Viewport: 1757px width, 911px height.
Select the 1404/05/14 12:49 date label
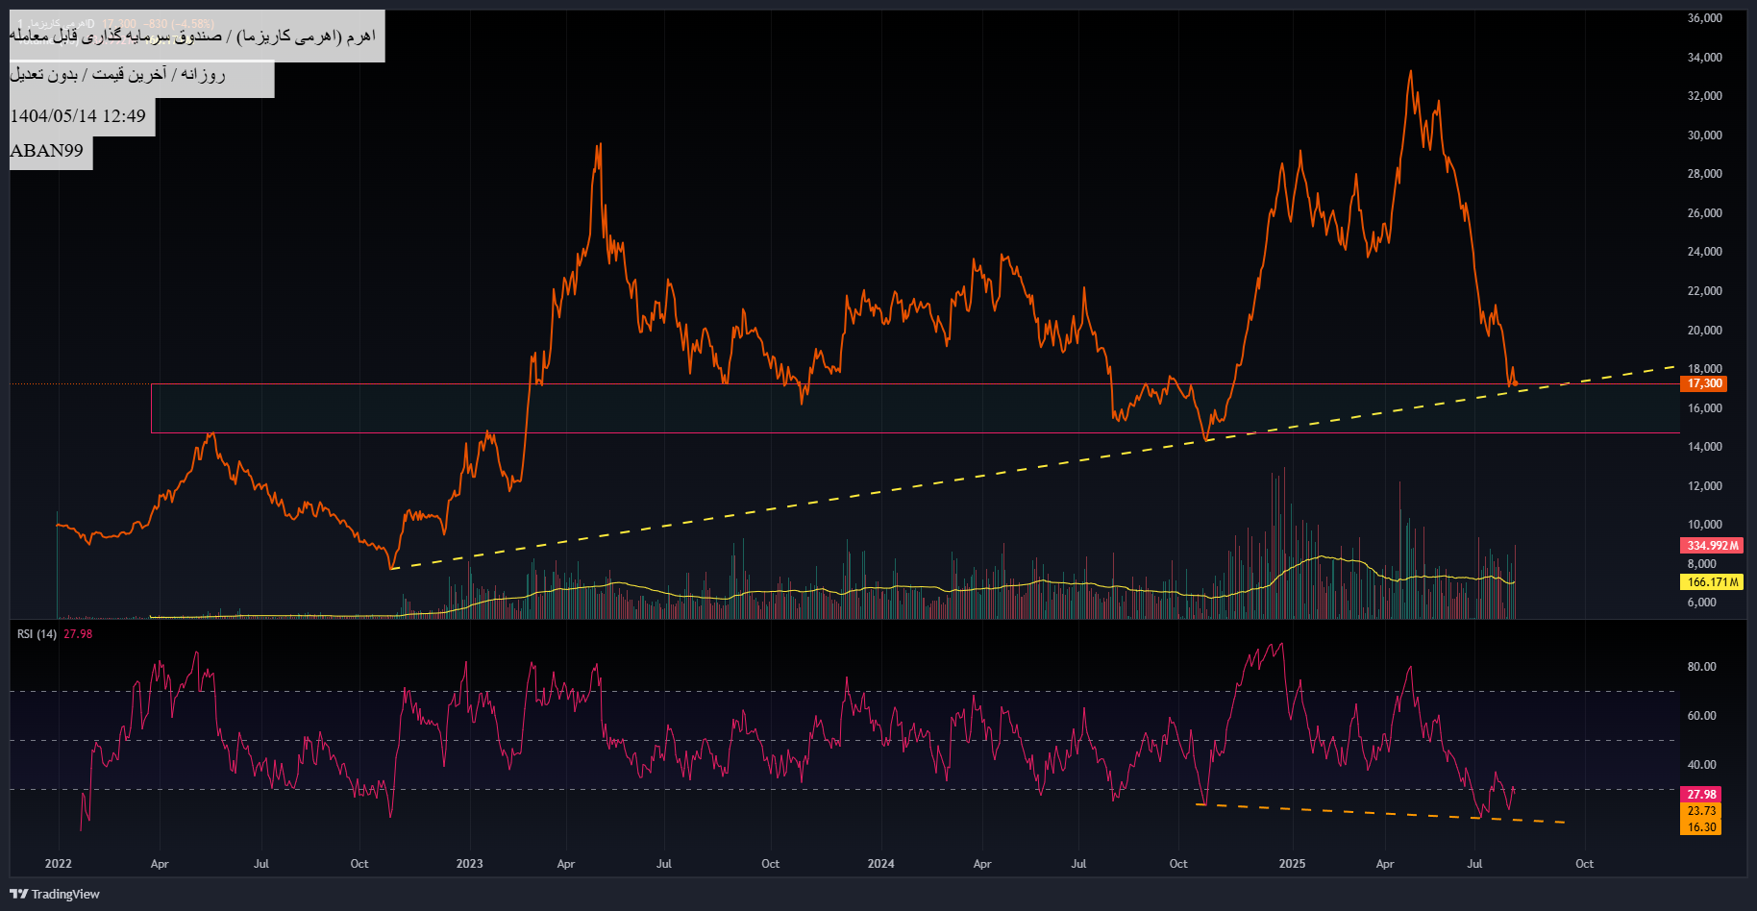[x=82, y=116]
